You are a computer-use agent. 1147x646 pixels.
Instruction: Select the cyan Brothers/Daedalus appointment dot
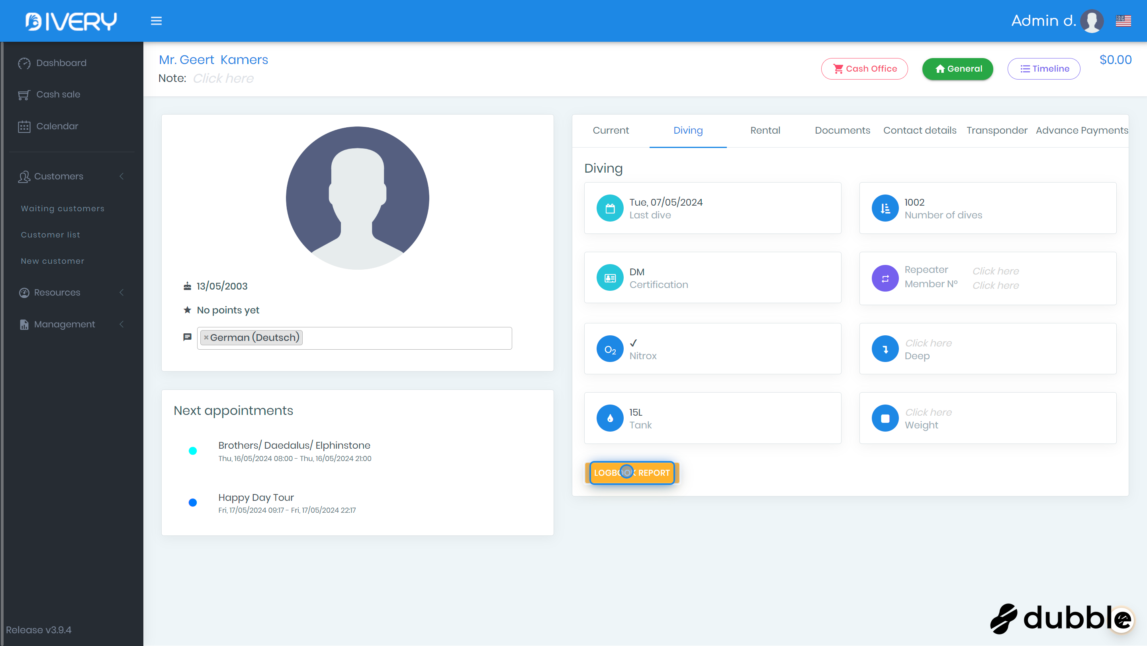pyautogui.click(x=192, y=451)
